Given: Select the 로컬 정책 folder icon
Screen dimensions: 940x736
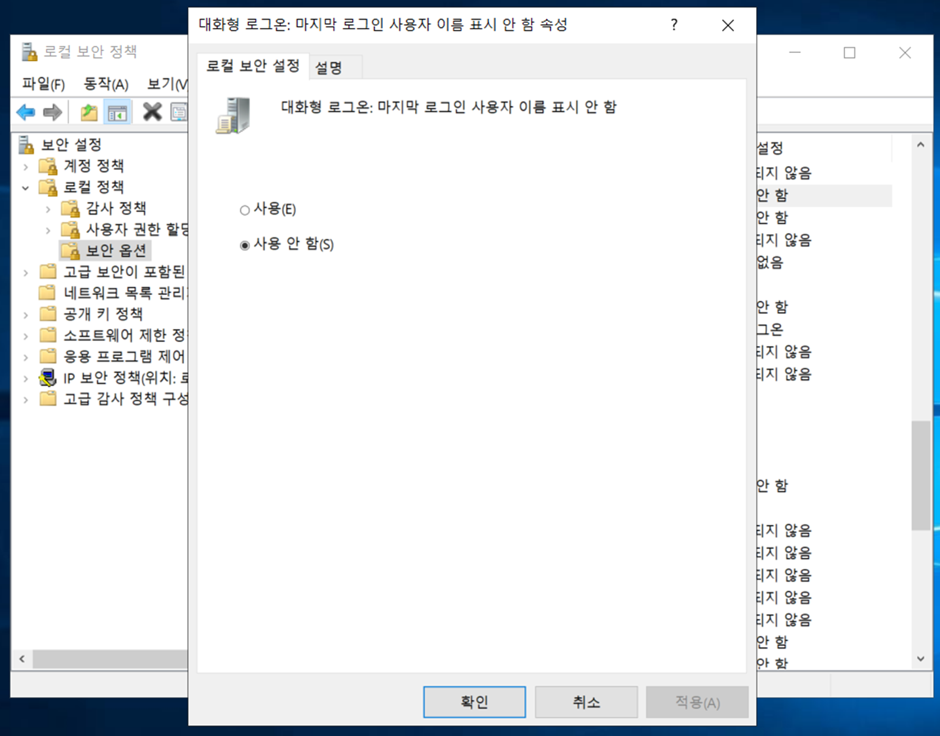Looking at the screenshot, I should click(48, 187).
